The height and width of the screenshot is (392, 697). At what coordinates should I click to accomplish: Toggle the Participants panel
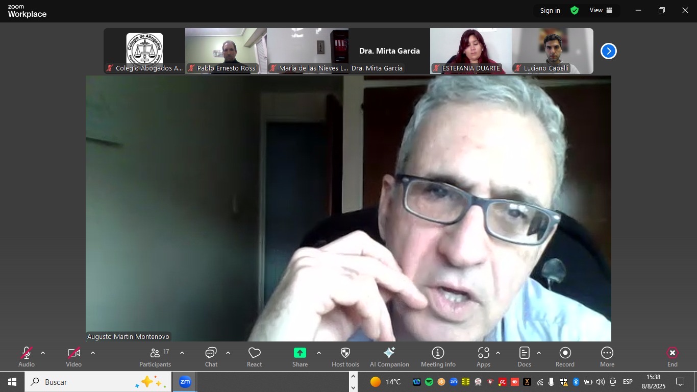(x=155, y=357)
